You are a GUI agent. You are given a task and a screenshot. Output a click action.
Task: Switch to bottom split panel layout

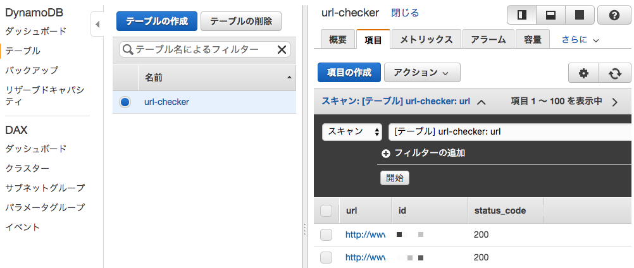click(x=550, y=15)
